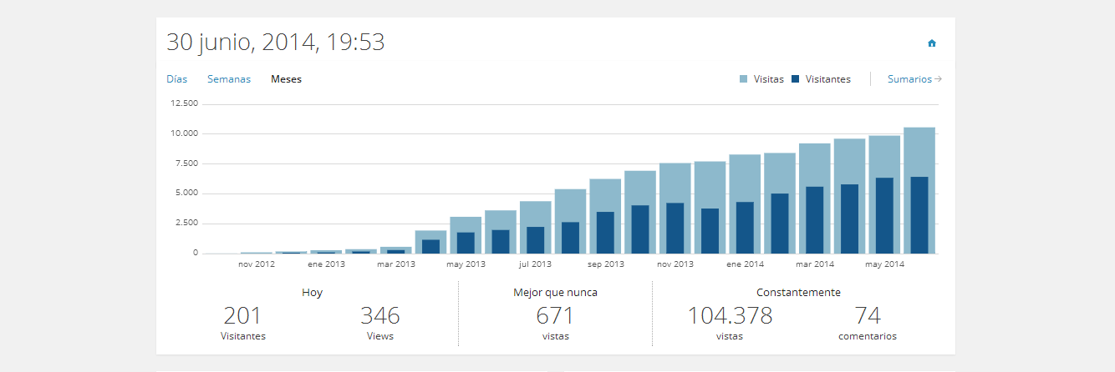The width and height of the screenshot is (1115, 372).
Task: Click the home icon at top right
Action: (932, 43)
